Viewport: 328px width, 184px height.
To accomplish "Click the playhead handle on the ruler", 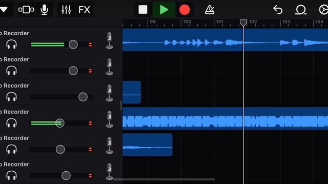I will click(243, 22).
